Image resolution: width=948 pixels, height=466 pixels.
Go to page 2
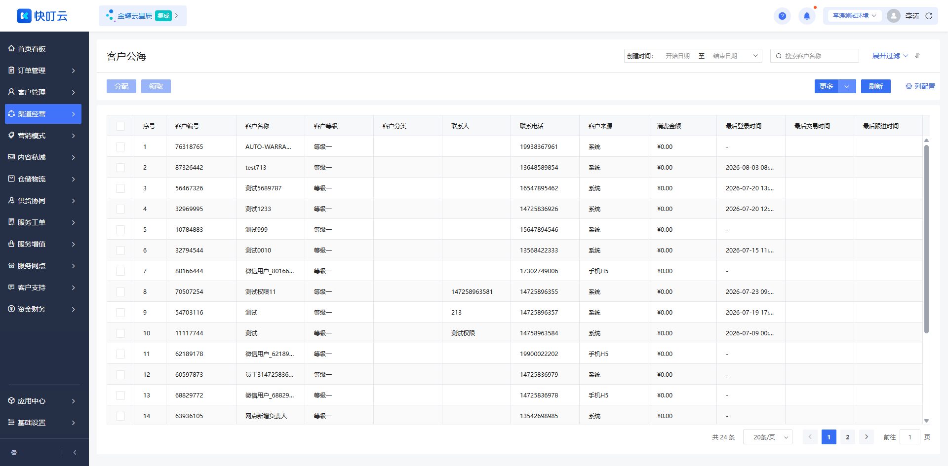[x=848, y=437]
